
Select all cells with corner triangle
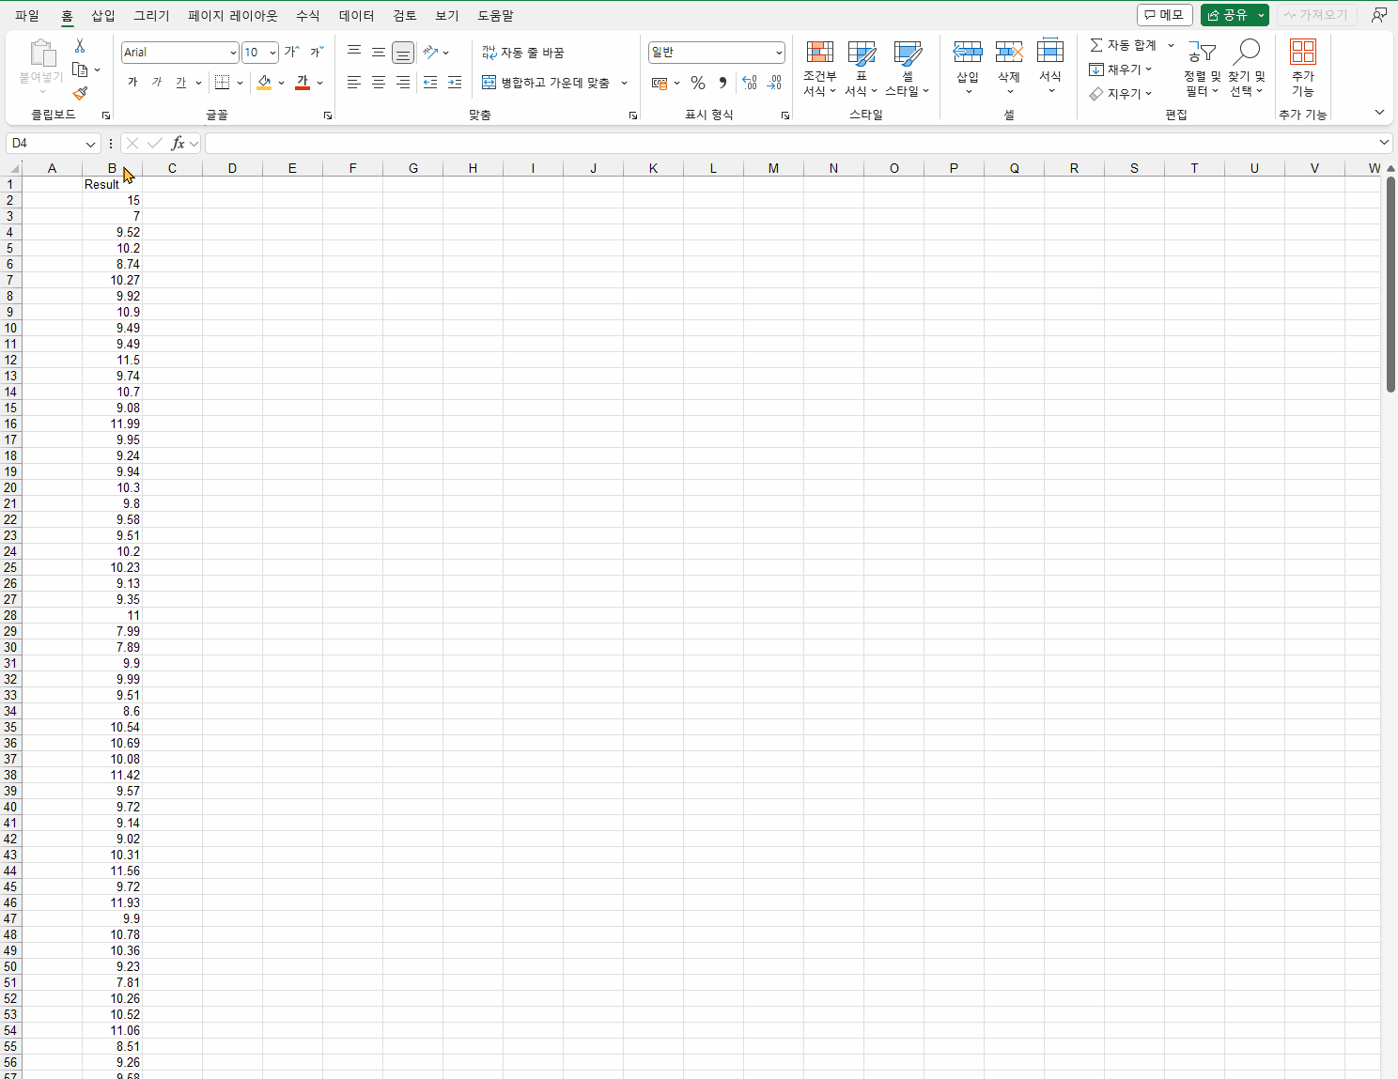tap(11, 168)
